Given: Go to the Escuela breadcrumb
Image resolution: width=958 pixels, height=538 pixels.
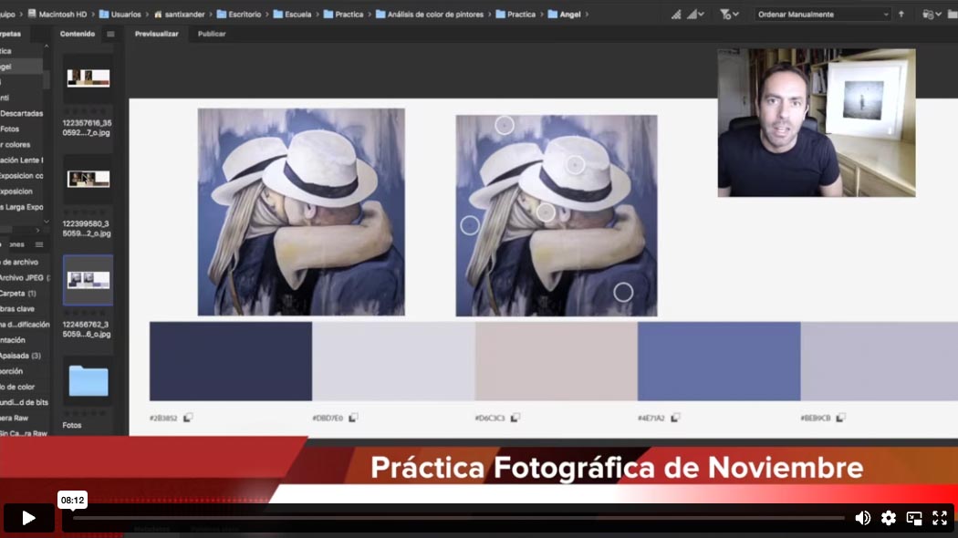Looking at the screenshot, I should (292, 14).
